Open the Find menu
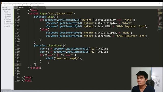Viewport: 163px width, 92px height. point(13,5)
